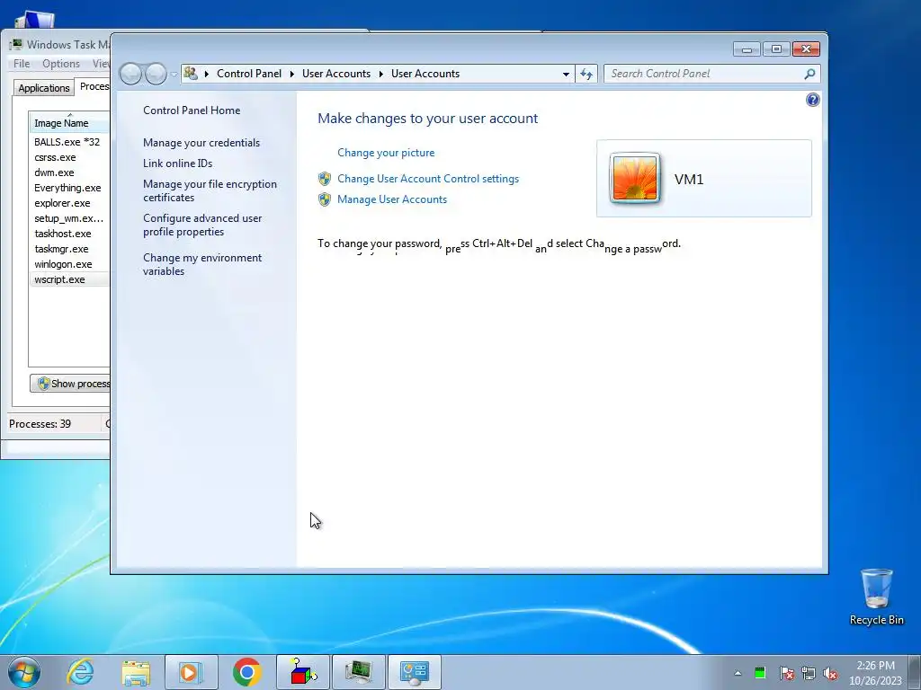The width and height of the screenshot is (921, 690).
Task: Open Windows Explorer folder icon in taskbar
Action: pyautogui.click(x=136, y=672)
